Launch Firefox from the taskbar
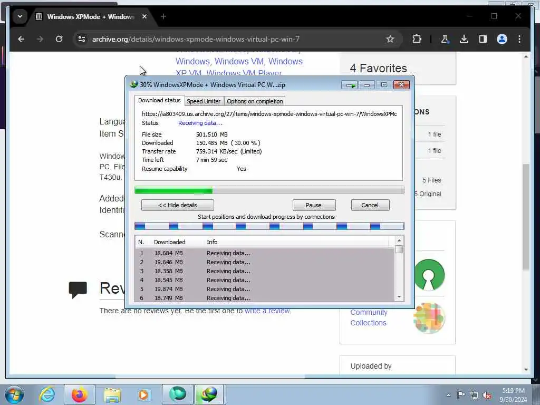This screenshot has width=540, height=405. [x=79, y=394]
